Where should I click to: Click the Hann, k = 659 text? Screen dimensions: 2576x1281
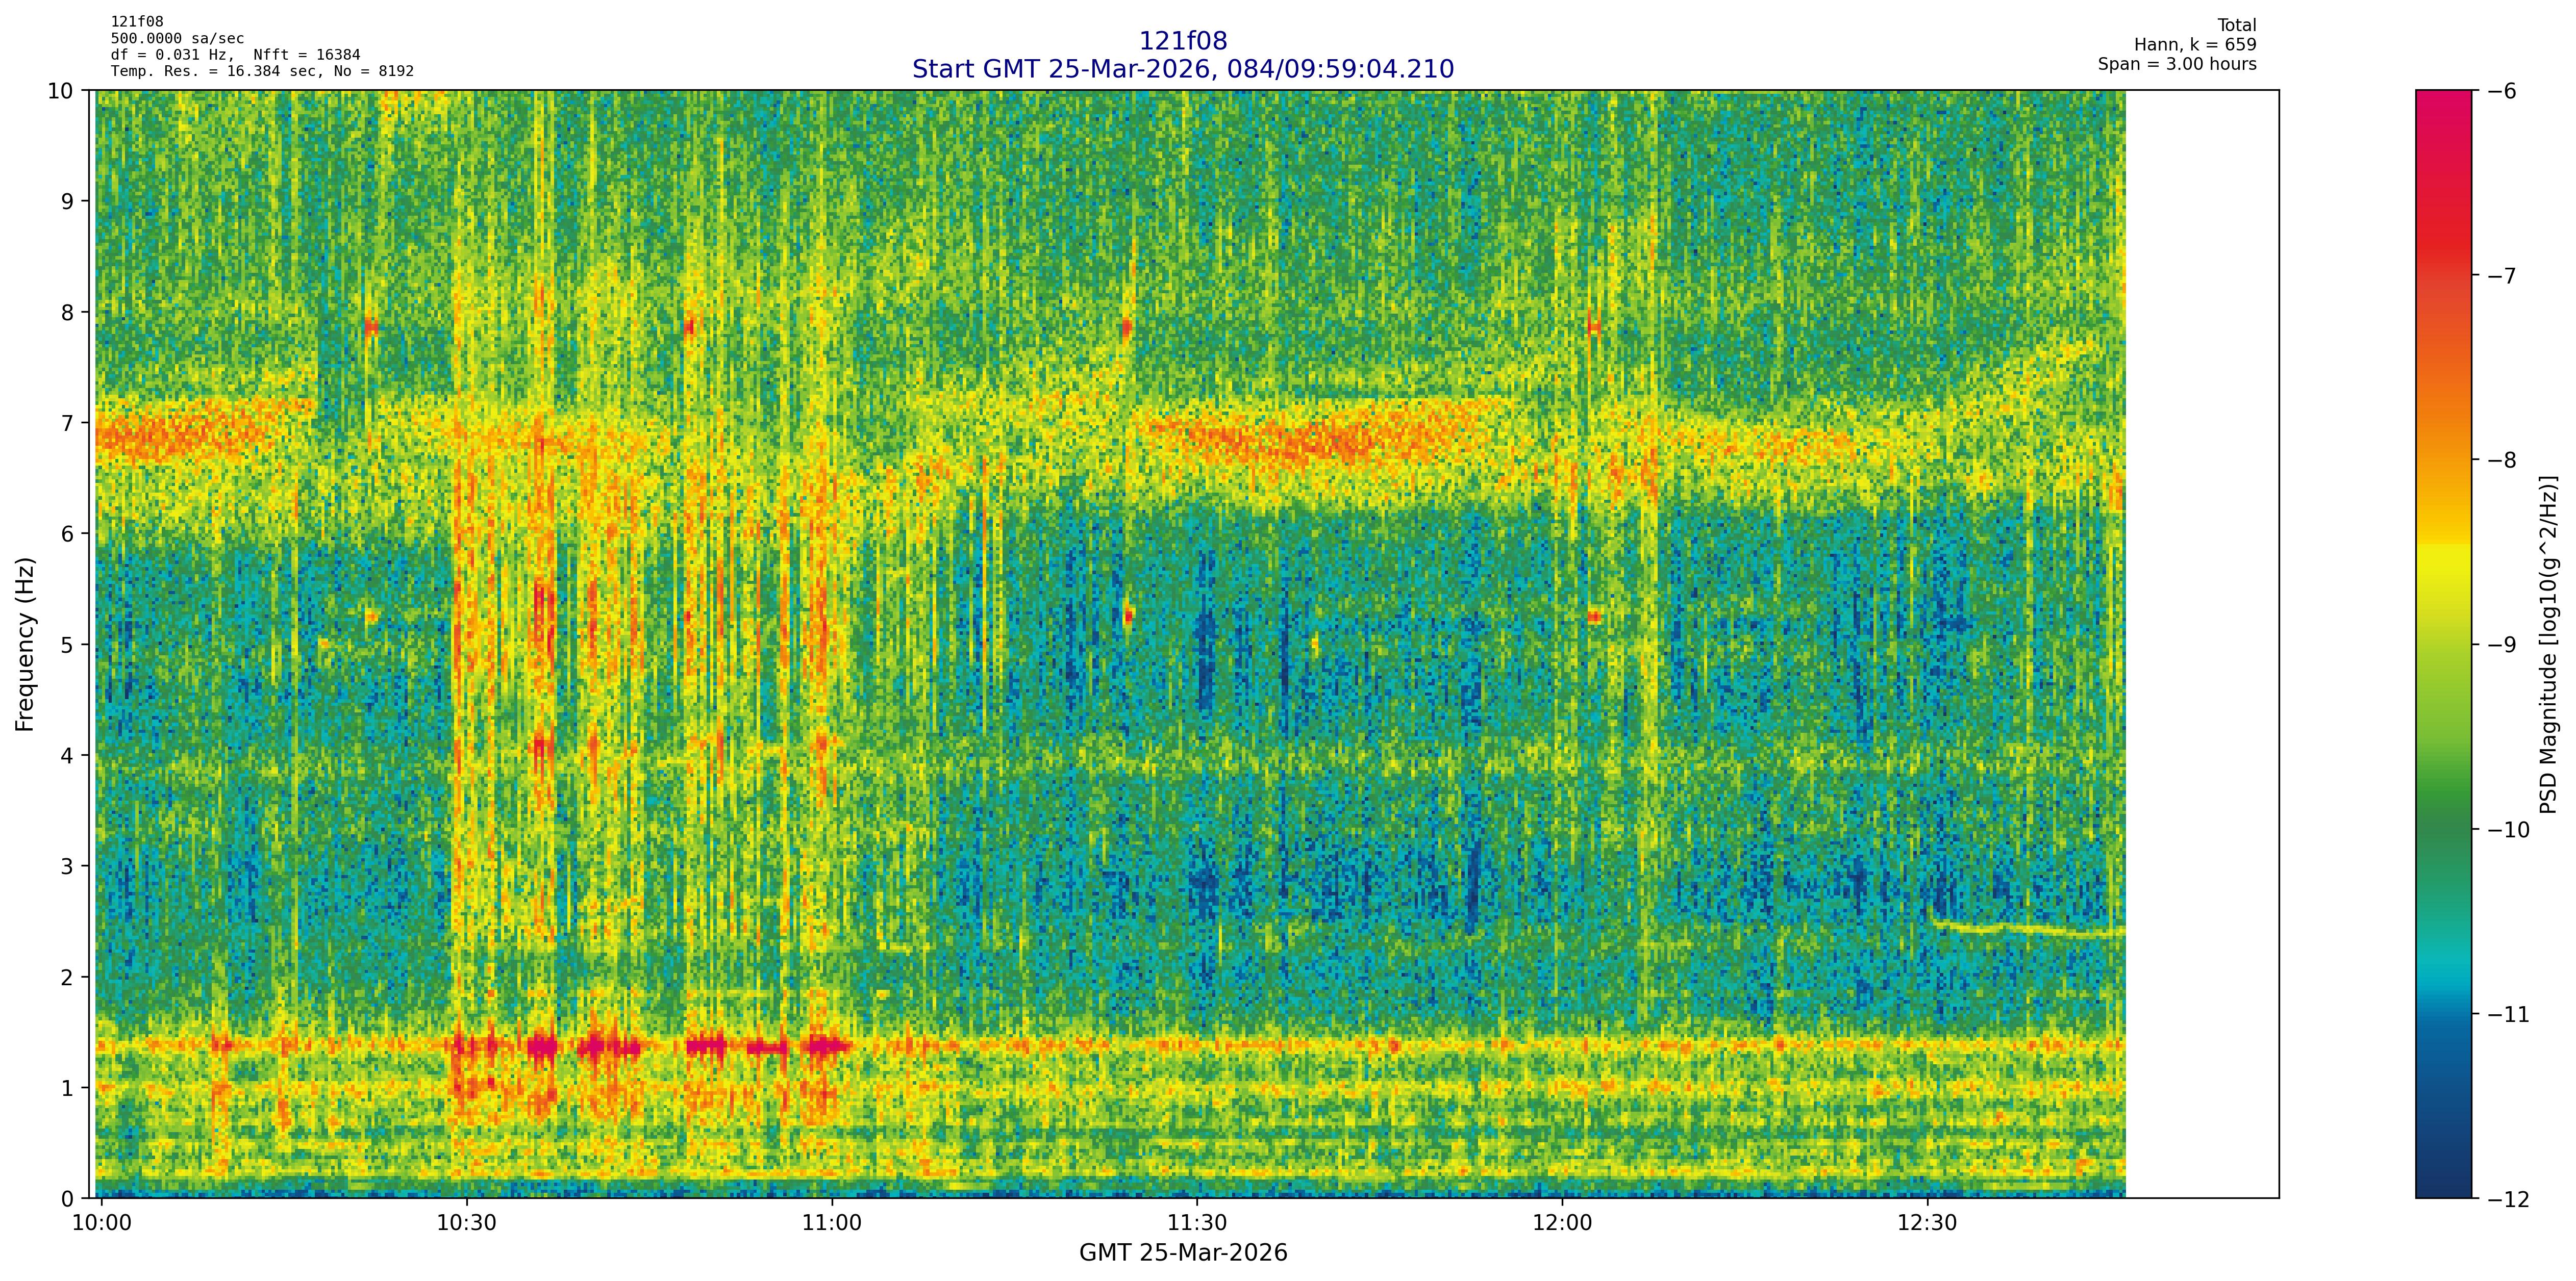[x=2195, y=45]
